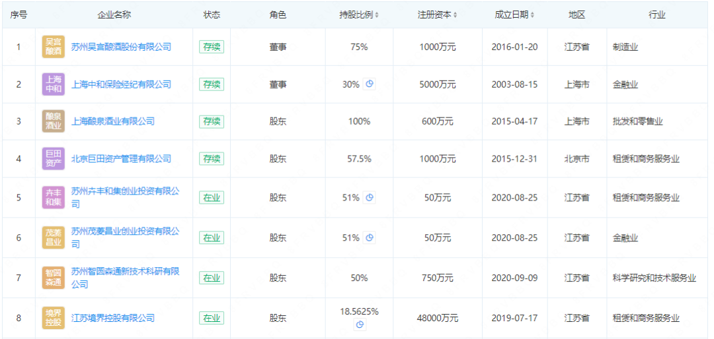The image size is (714, 339).
Task: Click the 企业名称 column header
Action: (114, 15)
